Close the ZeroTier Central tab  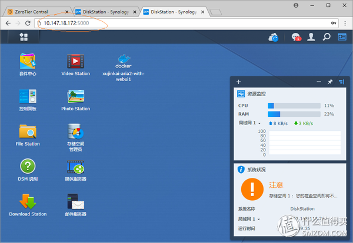click(x=67, y=12)
